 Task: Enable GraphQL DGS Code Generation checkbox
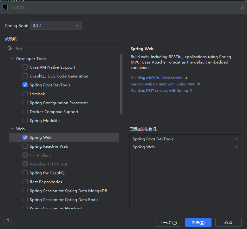[25, 76]
